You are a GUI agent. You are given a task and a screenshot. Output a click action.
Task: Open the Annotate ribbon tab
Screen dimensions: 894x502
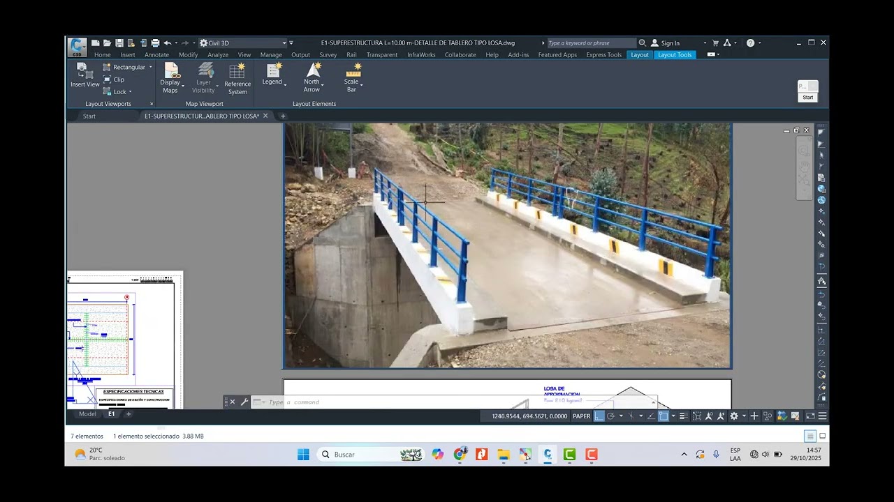pos(156,55)
